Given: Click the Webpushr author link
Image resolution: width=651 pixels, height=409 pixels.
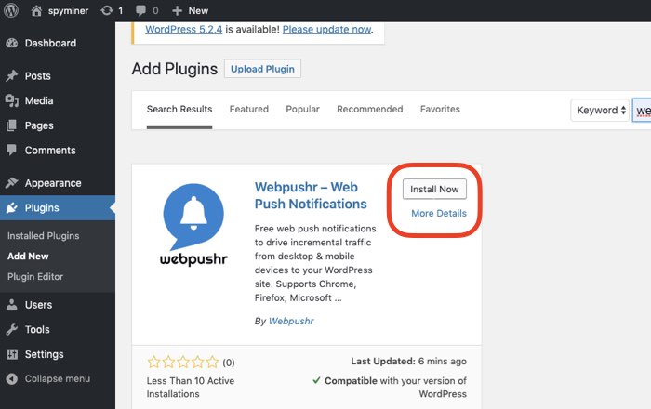Looking at the screenshot, I should [x=291, y=321].
